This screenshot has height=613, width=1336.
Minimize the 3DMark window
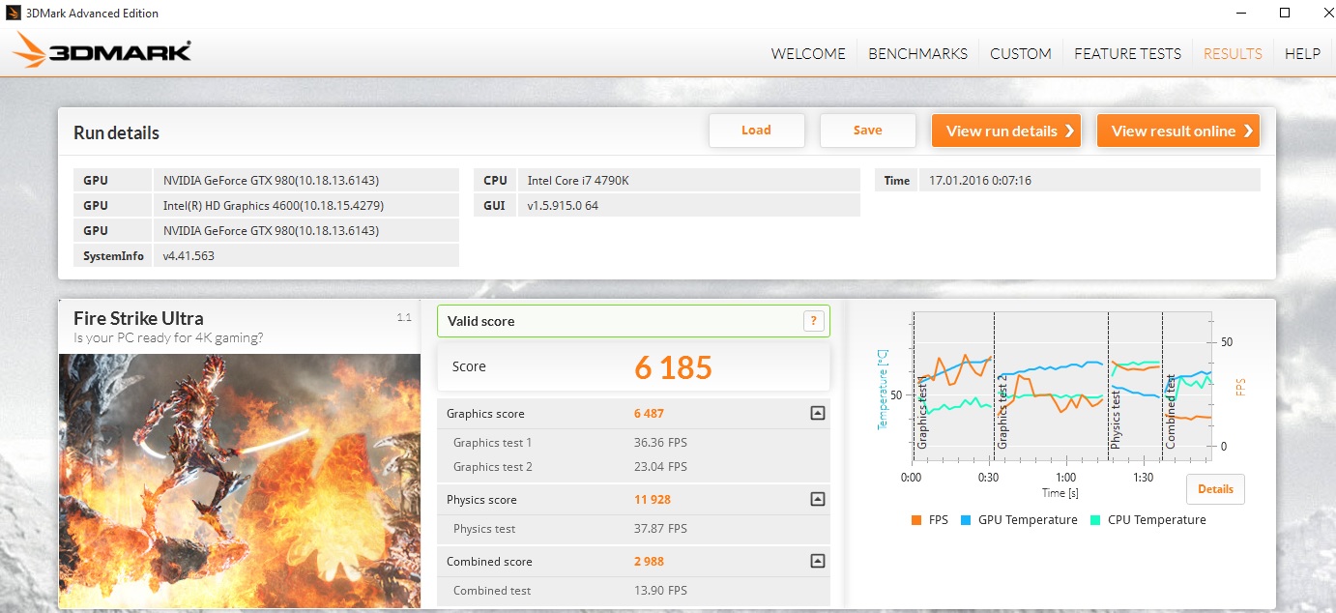tap(1240, 13)
